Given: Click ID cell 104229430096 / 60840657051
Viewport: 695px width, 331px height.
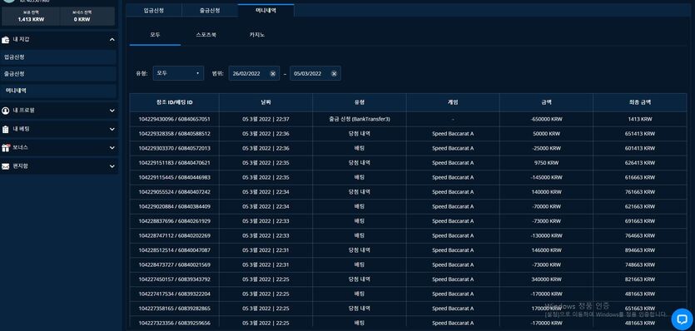Looking at the screenshot, I should pyautogui.click(x=174, y=119).
